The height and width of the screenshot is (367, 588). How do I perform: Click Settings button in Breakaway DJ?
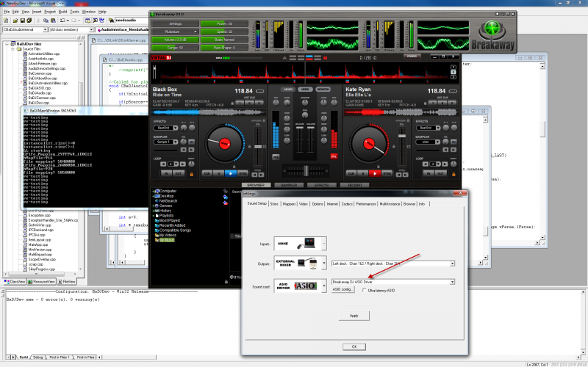175,23
